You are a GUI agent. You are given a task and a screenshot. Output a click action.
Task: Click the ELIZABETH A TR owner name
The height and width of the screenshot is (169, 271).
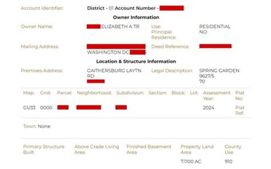120,27
